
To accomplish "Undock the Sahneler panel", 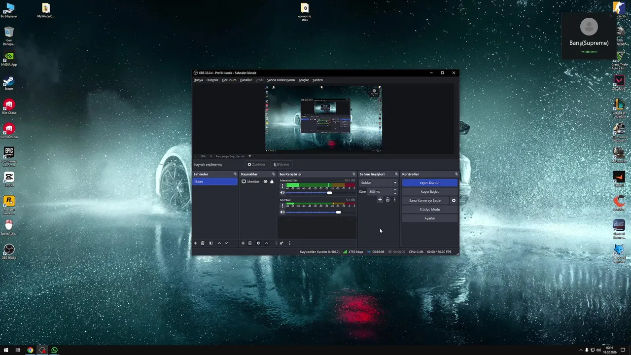I will [235, 174].
